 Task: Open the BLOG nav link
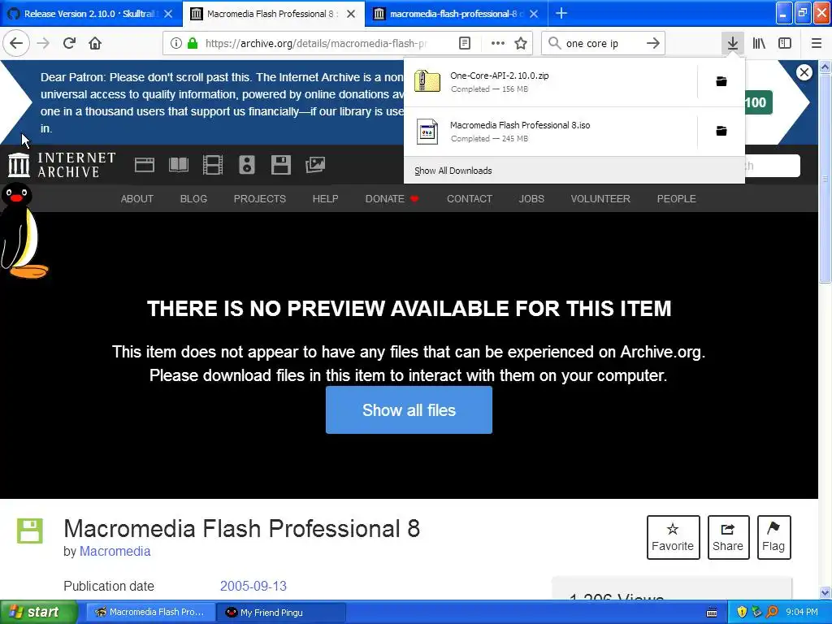(x=193, y=199)
